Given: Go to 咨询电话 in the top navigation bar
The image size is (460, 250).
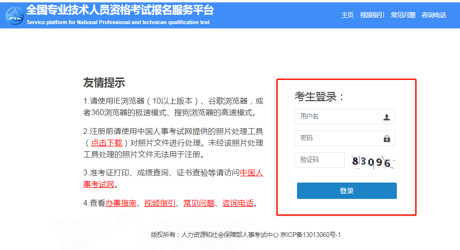Looking at the screenshot, I should [x=433, y=15].
